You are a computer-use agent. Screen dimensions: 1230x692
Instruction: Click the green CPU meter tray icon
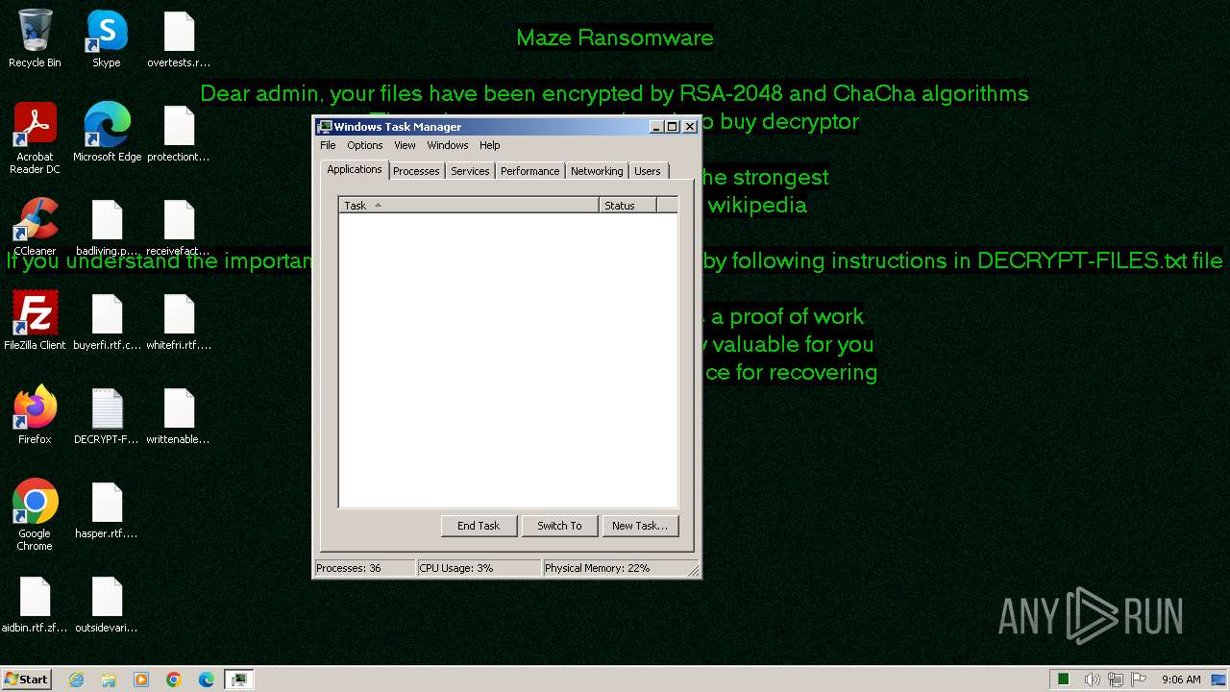[x=1064, y=680]
